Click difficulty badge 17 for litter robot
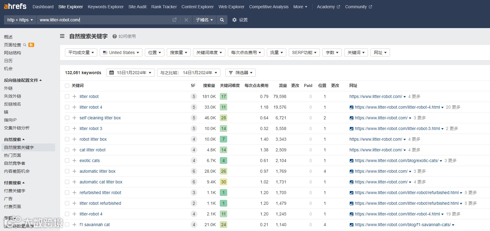Screen dimensions: 490x231 224,96
